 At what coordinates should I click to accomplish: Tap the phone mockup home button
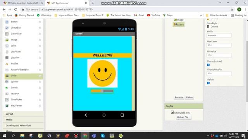pyautogui.click(x=104, y=115)
